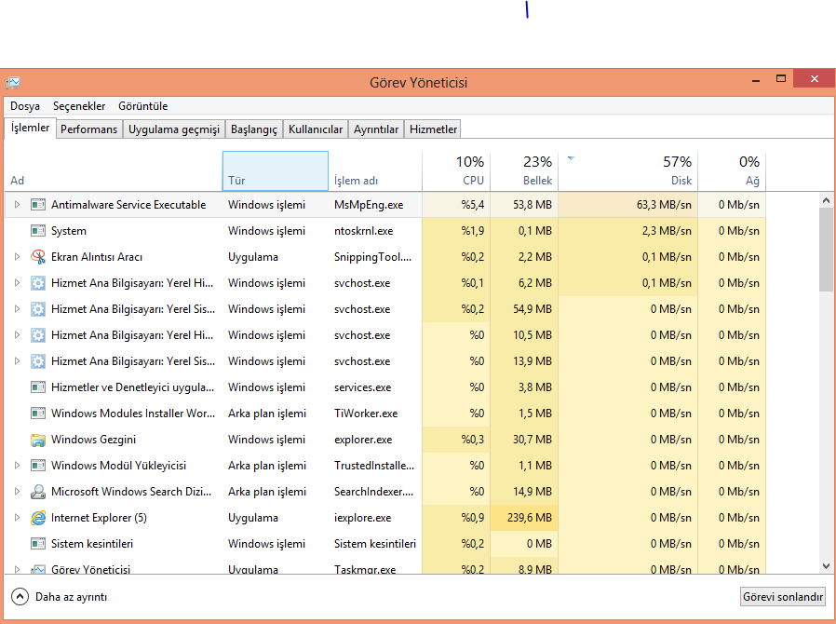Click the process list vertical scrollbar thumb
The width and height of the screenshot is (836, 624).
[x=826, y=250]
